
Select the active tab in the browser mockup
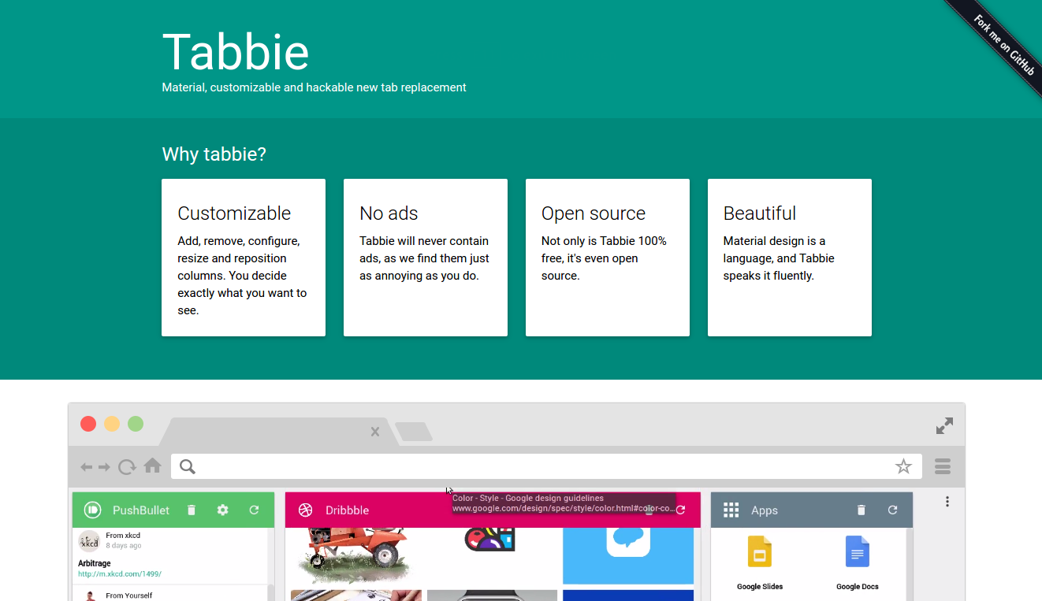pyautogui.click(x=279, y=432)
